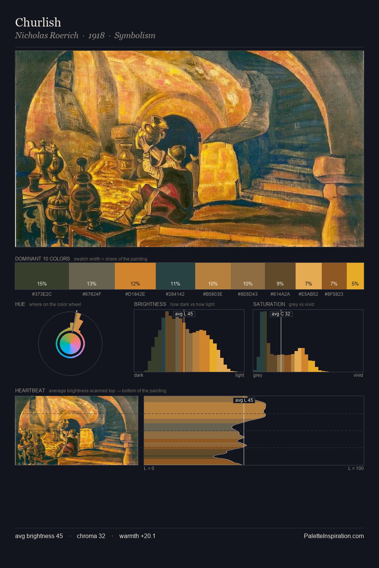Click the 'avg C 32' saturation label
Viewport: 379px width, 568px height.
tap(281, 314)
